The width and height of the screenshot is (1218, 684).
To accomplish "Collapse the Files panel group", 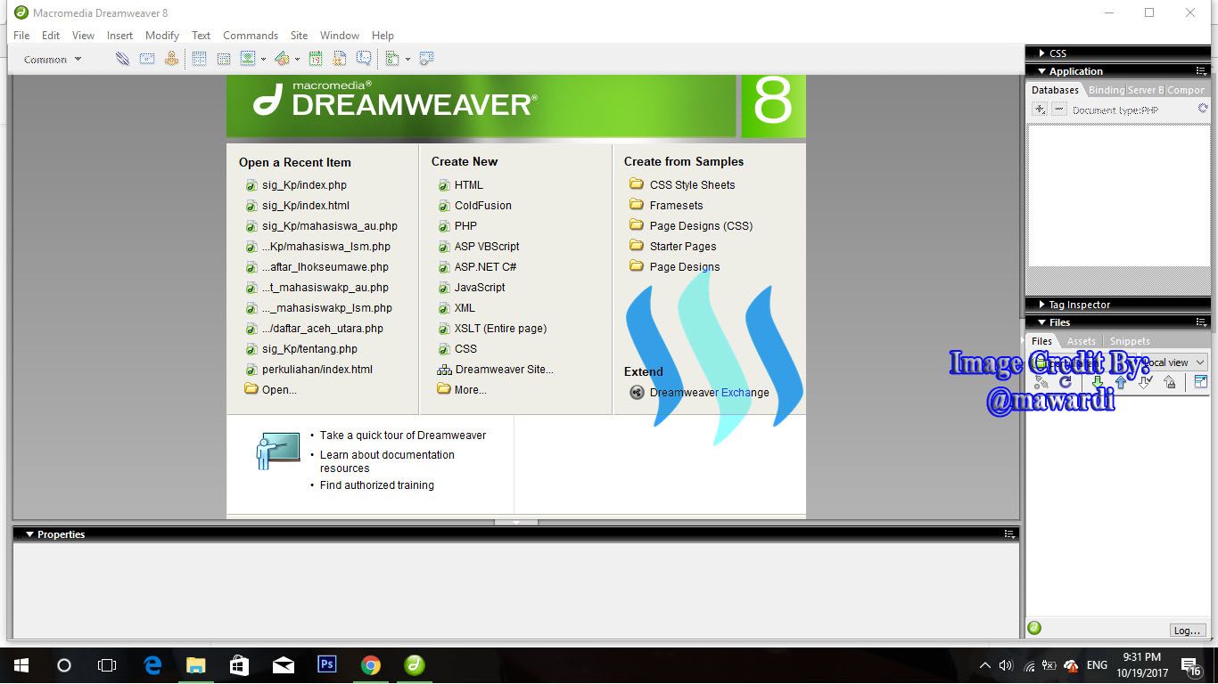I will (x=1041, y=322).
